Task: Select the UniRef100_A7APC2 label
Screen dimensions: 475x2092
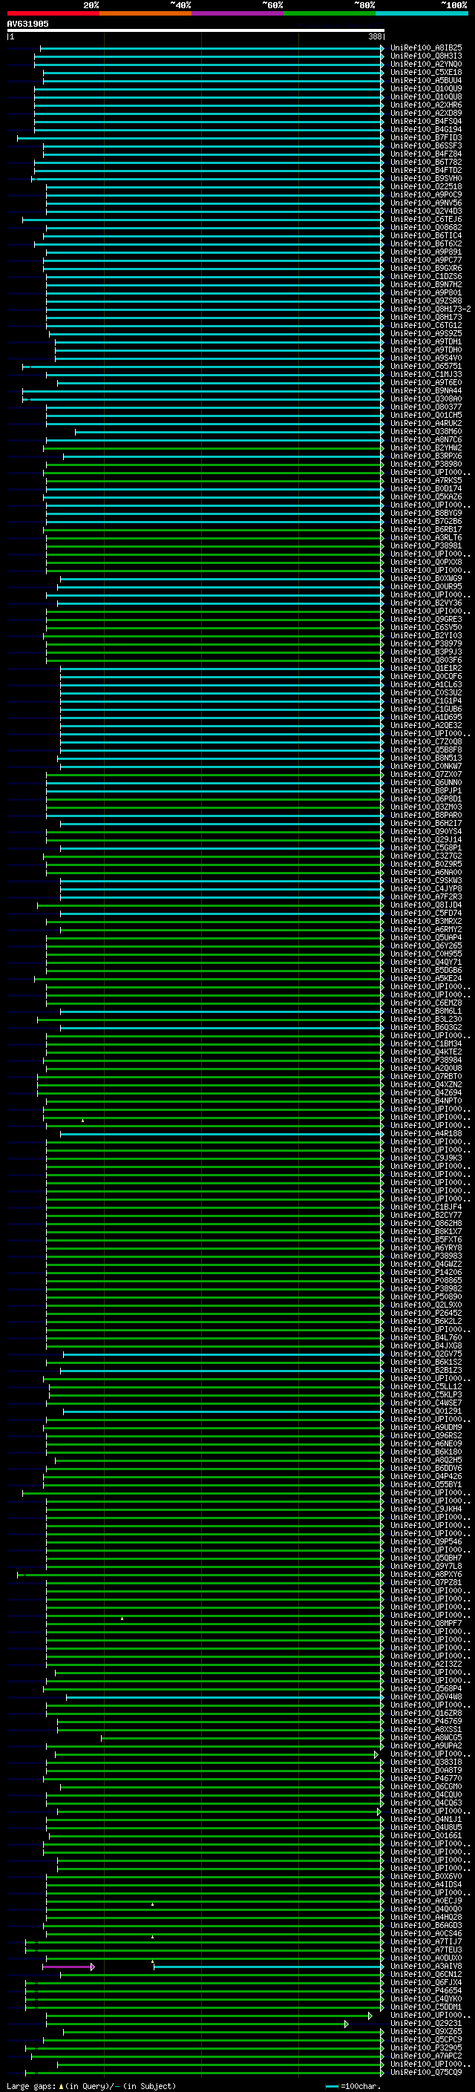Action: tap(426, 2056)
